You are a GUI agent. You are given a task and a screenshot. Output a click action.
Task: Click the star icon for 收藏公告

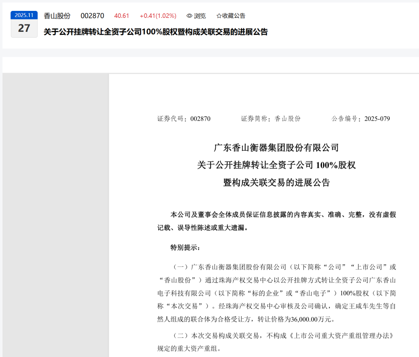219,16
